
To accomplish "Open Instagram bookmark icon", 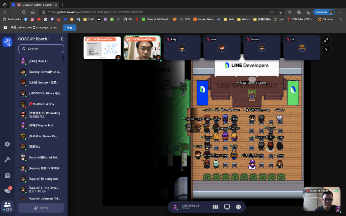I will pos(32,19).
